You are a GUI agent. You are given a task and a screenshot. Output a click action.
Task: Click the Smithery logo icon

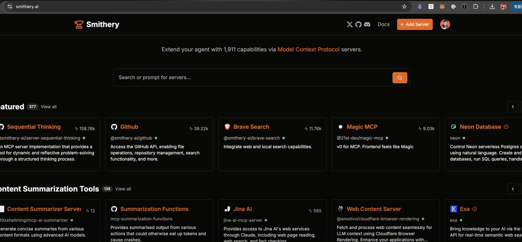pos(79,25)
